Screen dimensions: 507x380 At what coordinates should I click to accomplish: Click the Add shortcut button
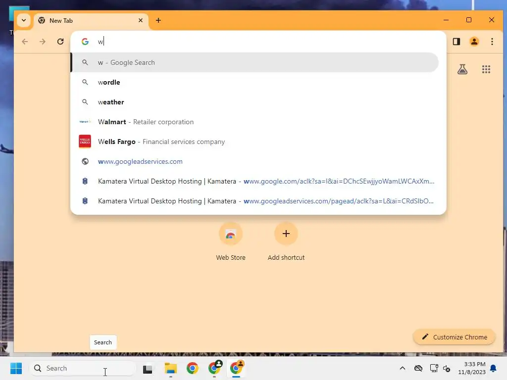(286, 241)
